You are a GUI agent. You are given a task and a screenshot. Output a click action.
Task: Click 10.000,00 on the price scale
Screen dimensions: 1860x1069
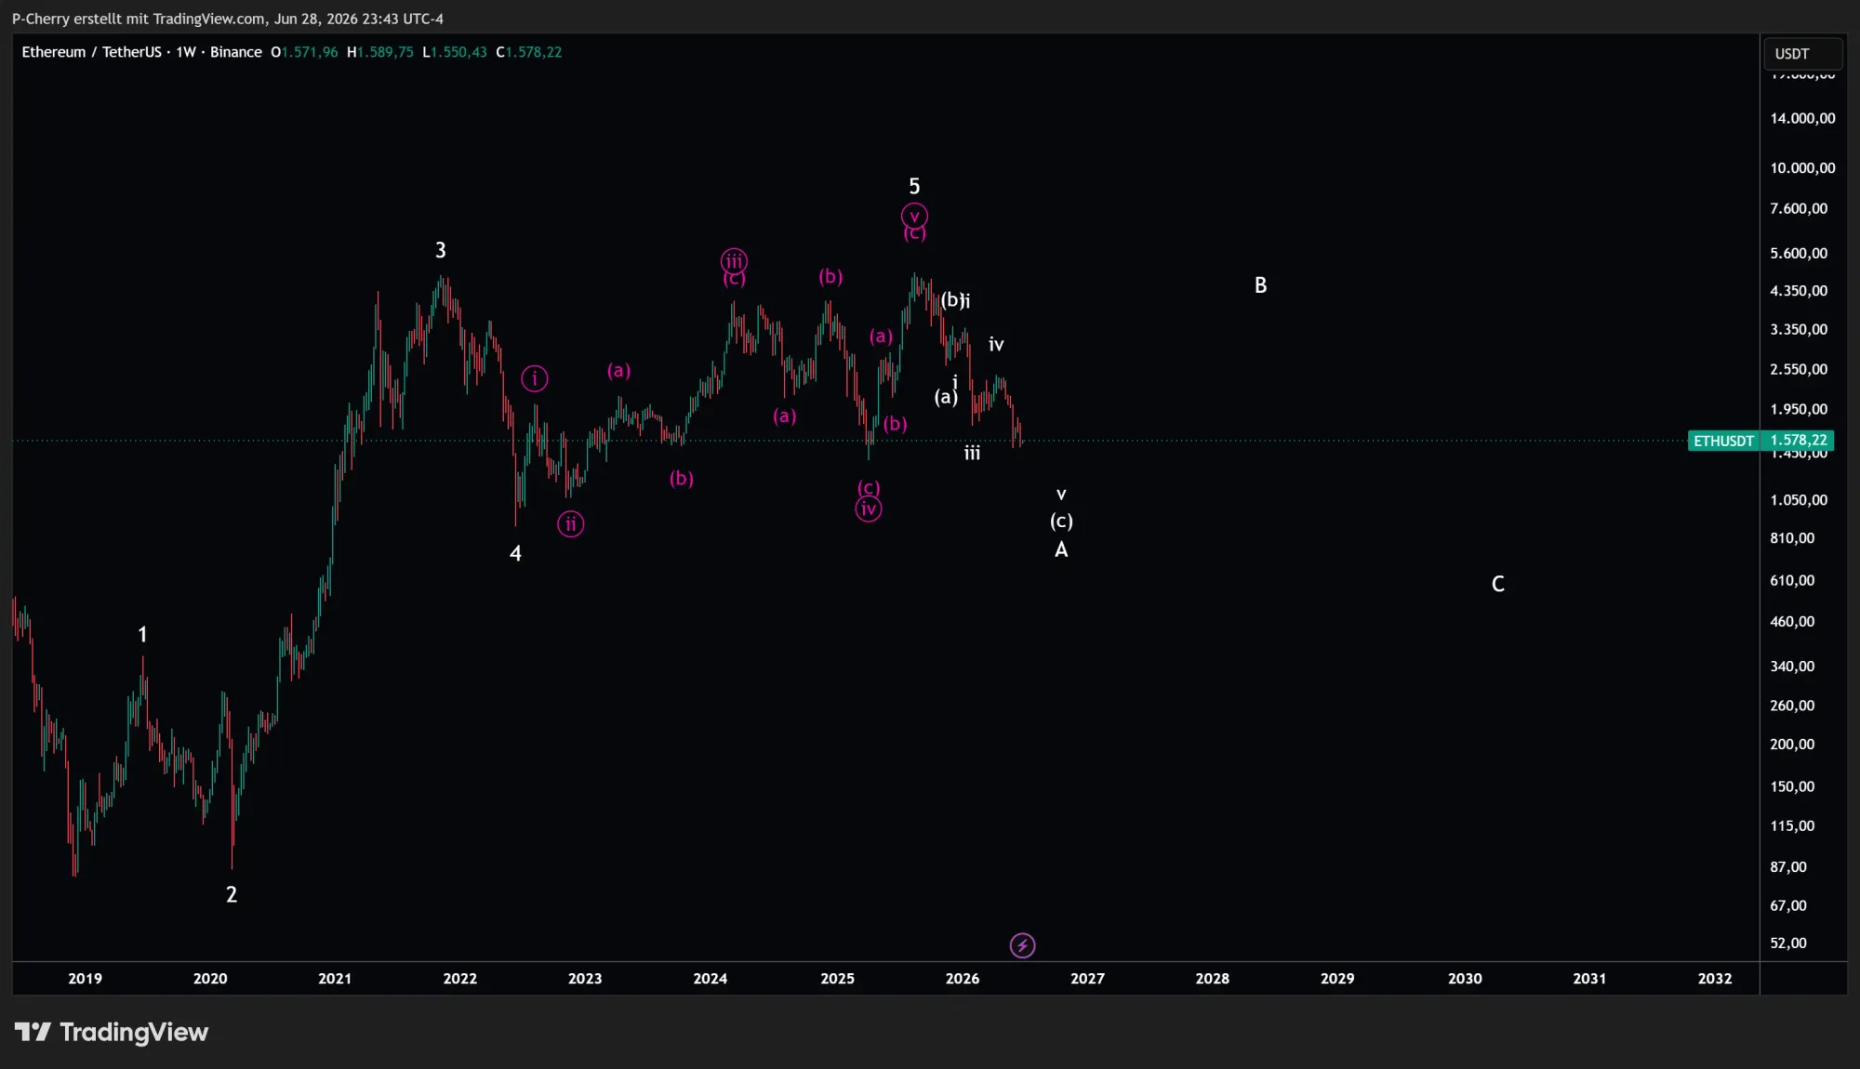tap(1802, 168)
